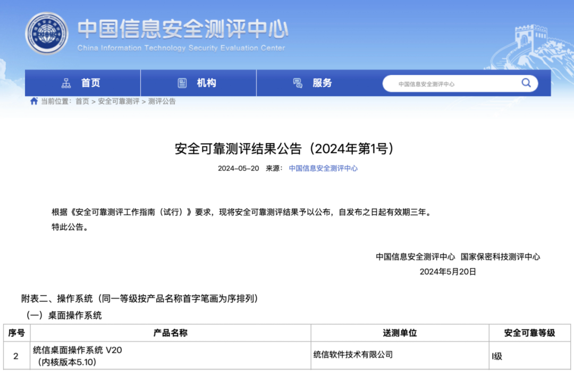This screenshot has width=574, height=380.
Task: Go to 首页 in the breadcrumb
Action: coord(82,102)
